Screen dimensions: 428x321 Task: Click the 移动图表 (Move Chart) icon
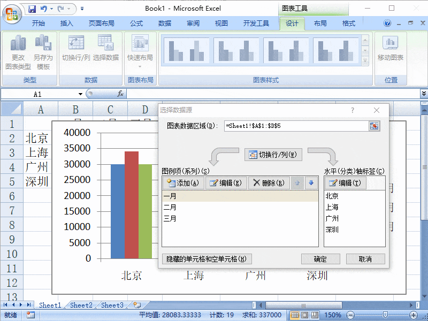tap(390, 48)
